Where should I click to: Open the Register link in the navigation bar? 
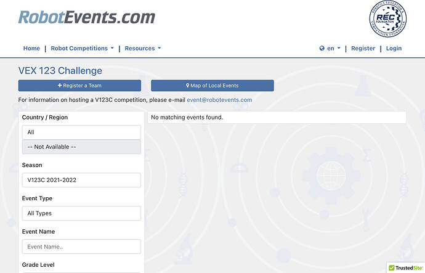point(363,48)
